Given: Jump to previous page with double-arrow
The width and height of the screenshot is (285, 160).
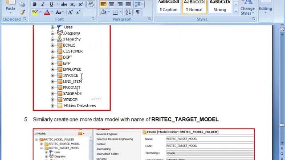Looking at the screenshot, I should (282, 148).
